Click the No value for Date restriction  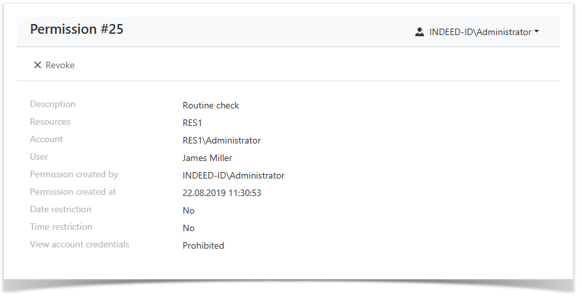[188, 210]
